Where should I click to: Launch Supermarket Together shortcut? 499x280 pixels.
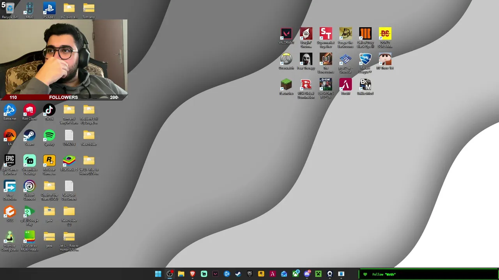(x=326, y=38)
